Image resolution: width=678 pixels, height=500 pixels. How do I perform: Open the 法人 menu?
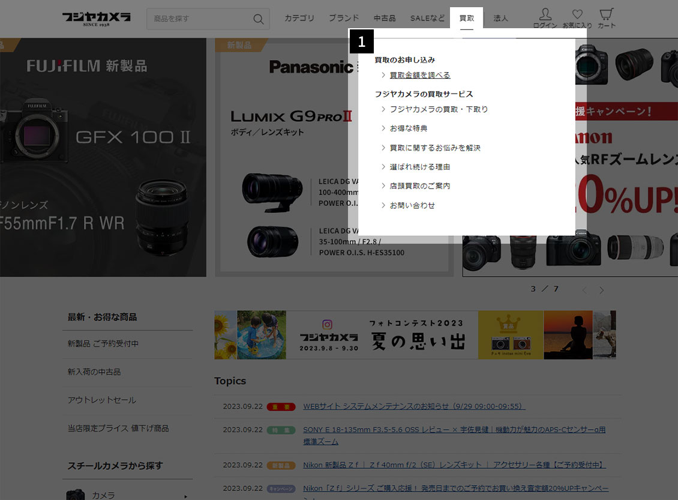click(x=501, y=18)
